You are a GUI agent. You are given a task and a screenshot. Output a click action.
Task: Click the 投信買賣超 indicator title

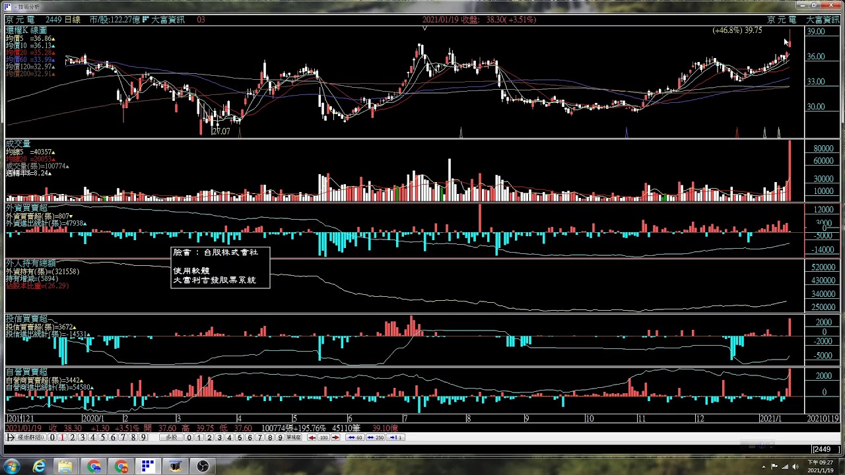26,319
